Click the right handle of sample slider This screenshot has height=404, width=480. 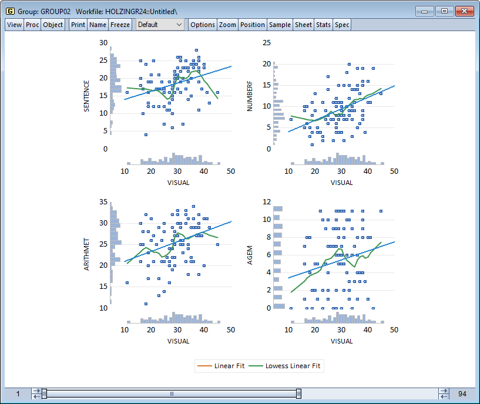tap(298, 393)
